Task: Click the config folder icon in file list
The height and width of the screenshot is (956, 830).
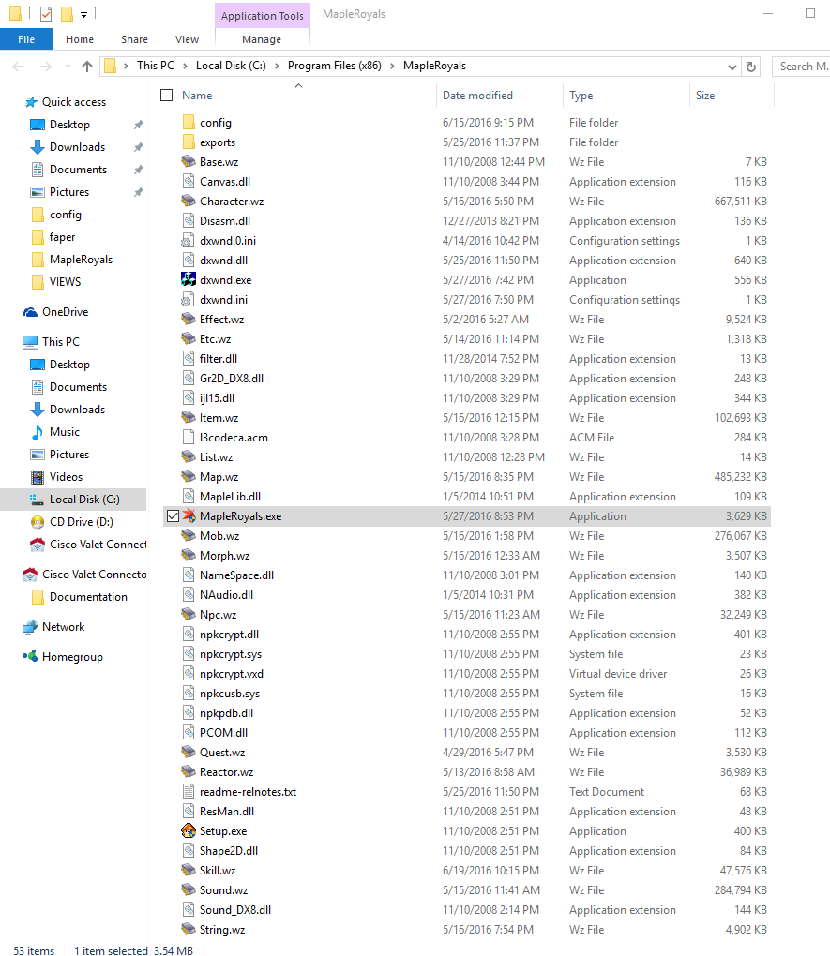Action: (x=189, y=122)
